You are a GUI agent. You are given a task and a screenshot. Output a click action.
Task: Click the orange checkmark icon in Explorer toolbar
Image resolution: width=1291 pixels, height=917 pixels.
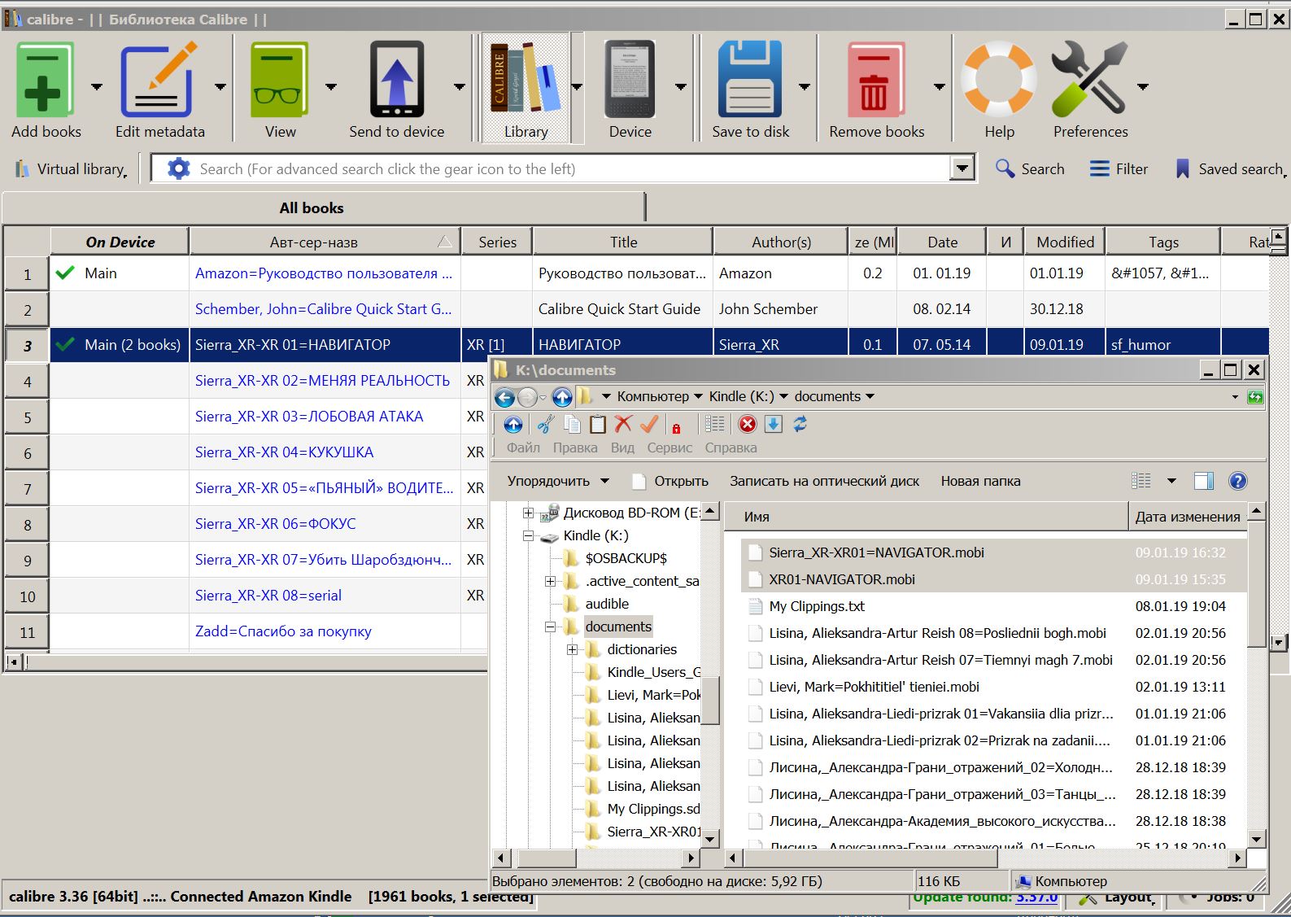pyautogui.click(x=649, y=424)
